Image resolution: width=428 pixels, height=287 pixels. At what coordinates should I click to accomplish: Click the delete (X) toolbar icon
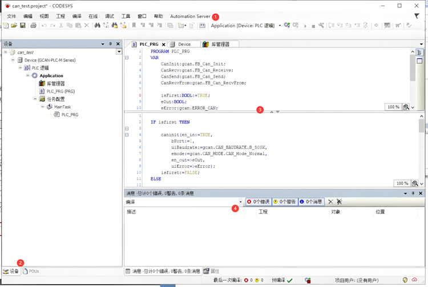(87, 26)
